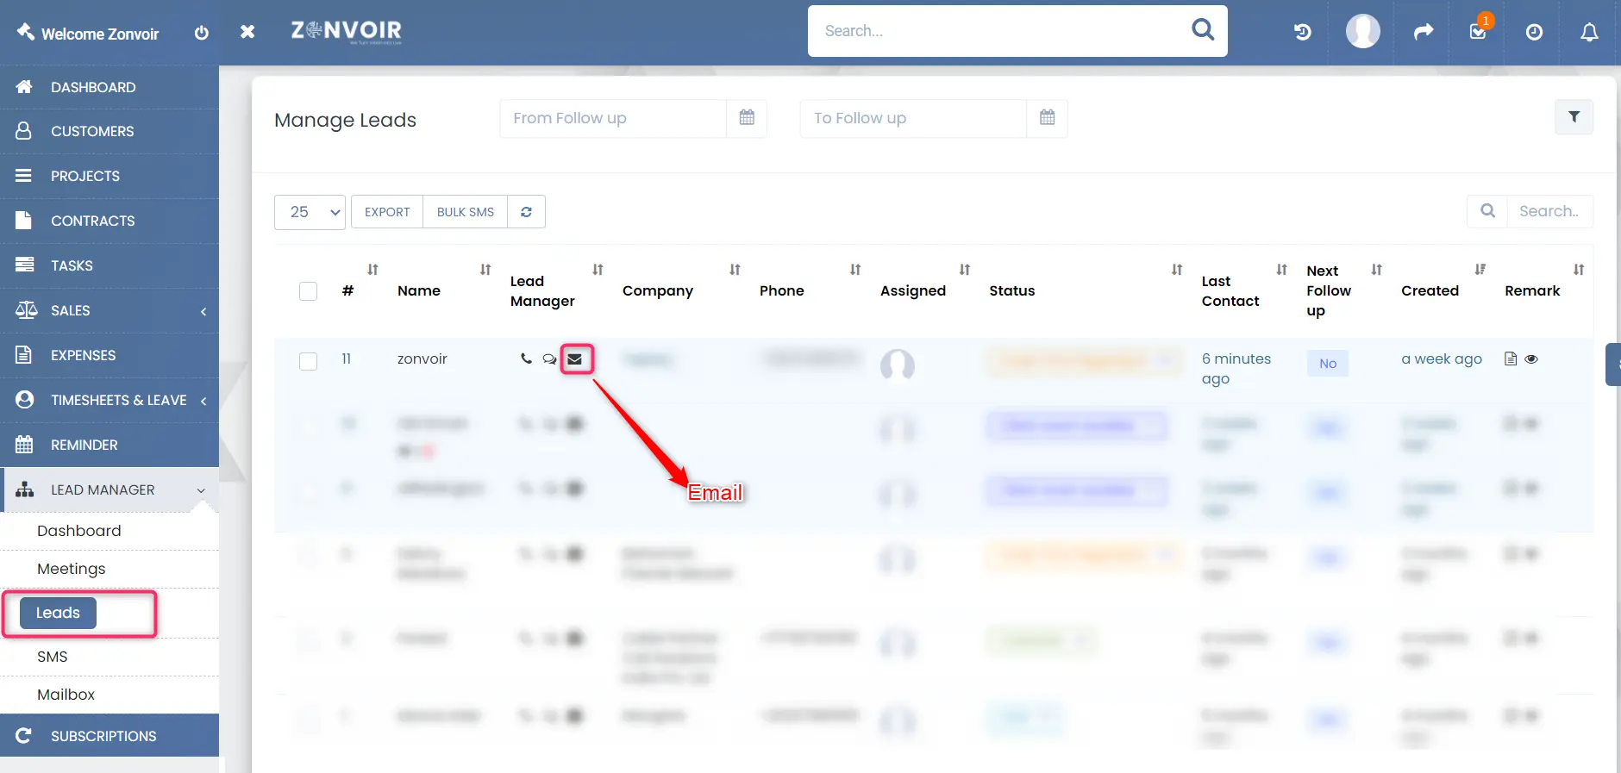1621x773 pixels.
Task: Click the EXPORT button
Action: coord(387,212)
